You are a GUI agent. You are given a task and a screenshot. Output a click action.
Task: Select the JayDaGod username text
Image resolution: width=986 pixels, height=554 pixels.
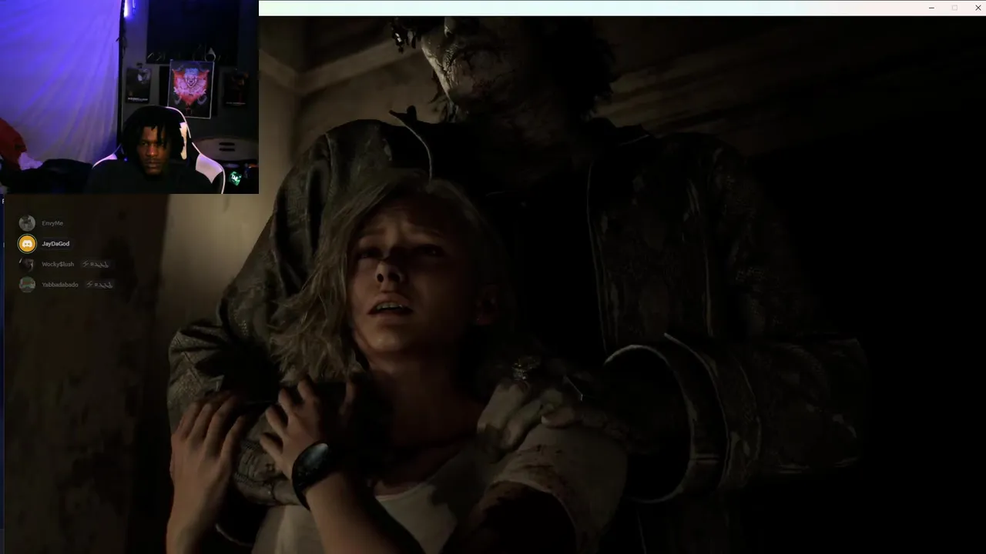(x=55, y=244)
